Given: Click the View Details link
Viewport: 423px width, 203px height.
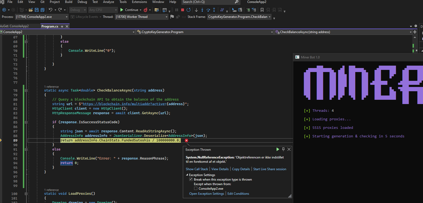Looking at the screenshot, I should [x=220, y=169].
